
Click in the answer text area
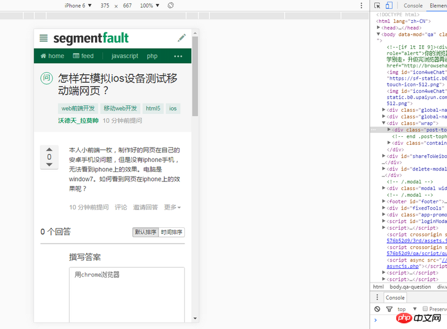point(126,296)
